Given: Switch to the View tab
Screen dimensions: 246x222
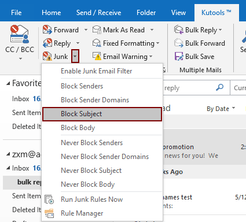Looking at the screenshot, I should [x=178, y=13].
